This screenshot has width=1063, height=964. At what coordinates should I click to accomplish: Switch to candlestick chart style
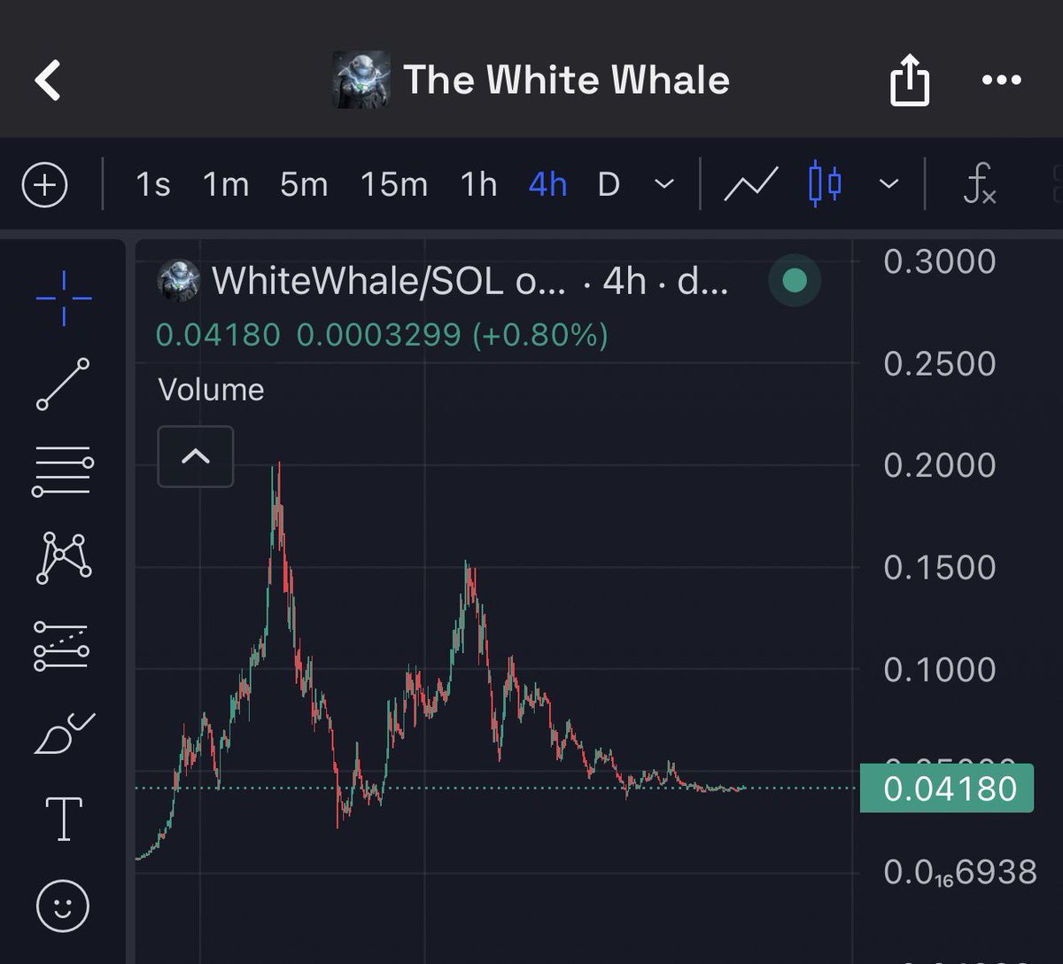tap(825, 184)
